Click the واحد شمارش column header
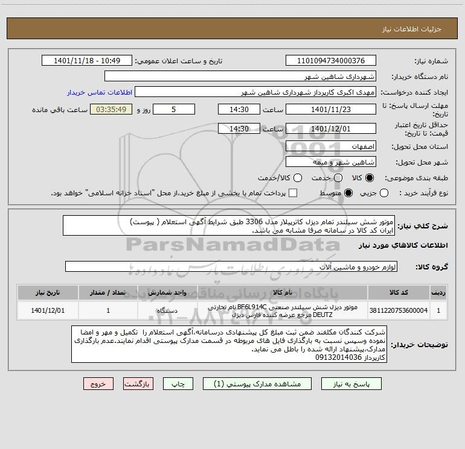Image resolution: width=465 pixels, height=449 pixels. [x=167, y=292]
